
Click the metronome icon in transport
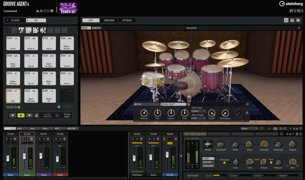pos(37,115)
